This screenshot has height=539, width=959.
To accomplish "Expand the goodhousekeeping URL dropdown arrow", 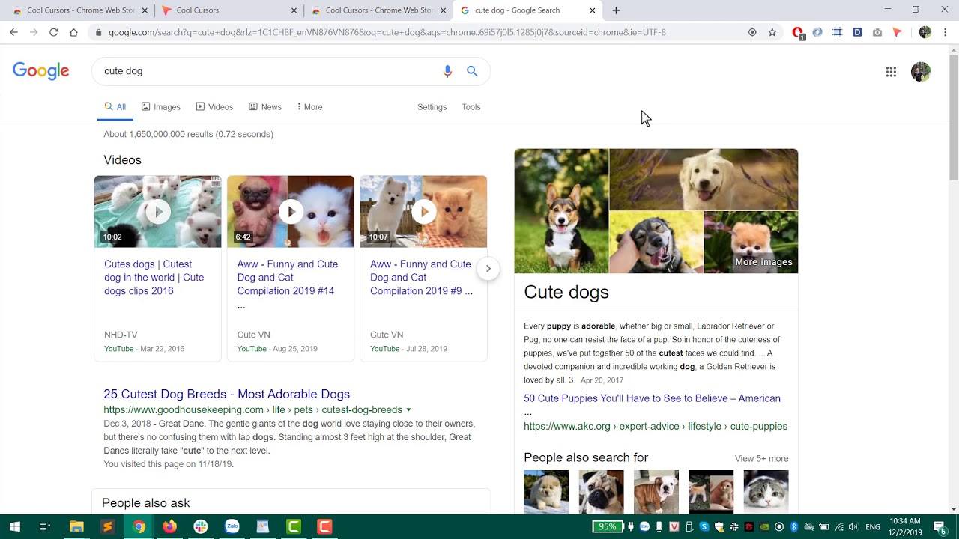I will 408,410.
